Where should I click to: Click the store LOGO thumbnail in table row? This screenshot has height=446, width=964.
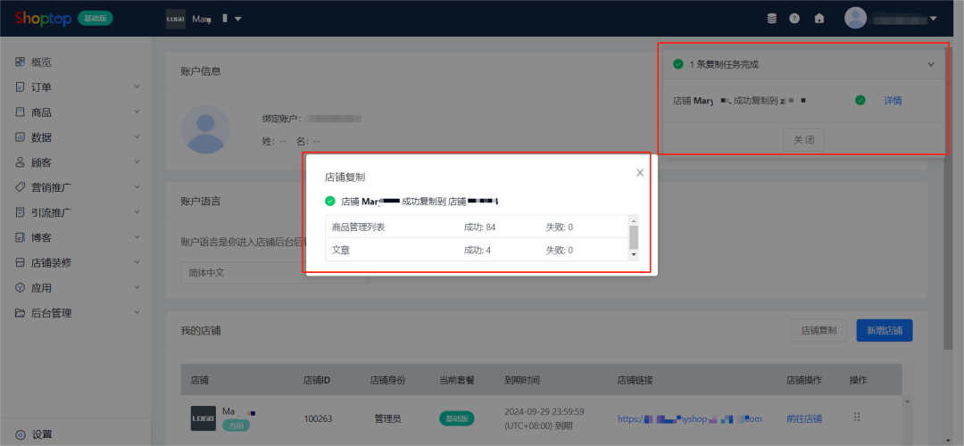[203, 418]
